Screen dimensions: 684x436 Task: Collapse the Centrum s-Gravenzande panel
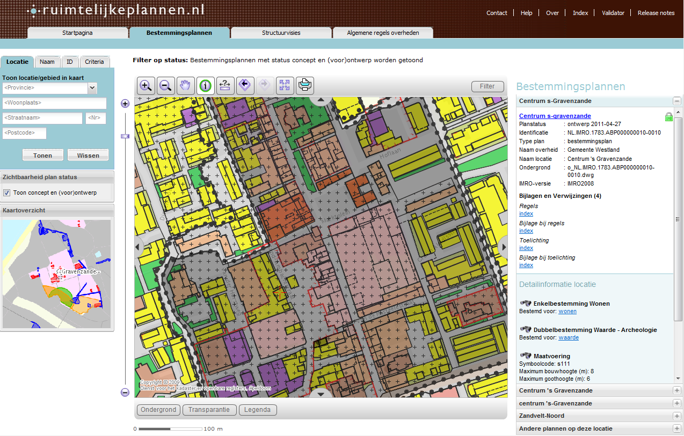(676, 101)
